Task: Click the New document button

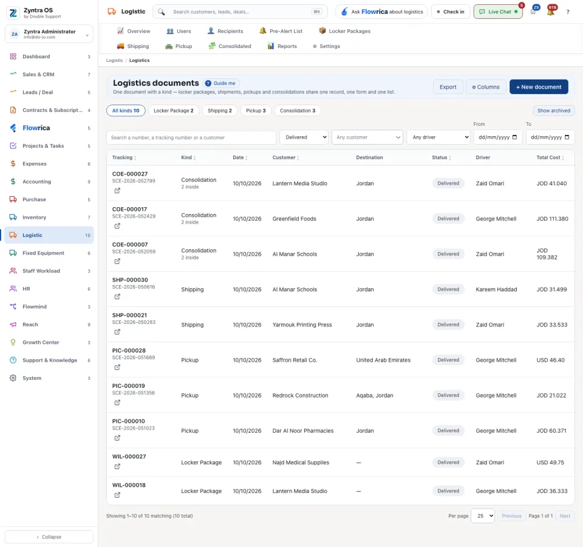Action: [x=539, y=87]
